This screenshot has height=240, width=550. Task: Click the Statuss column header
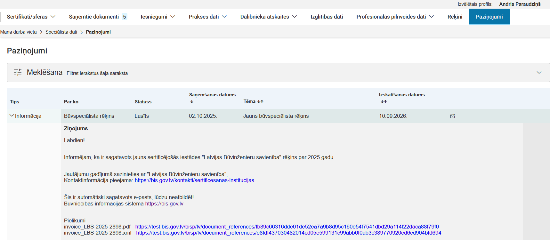tap(143, 102)
